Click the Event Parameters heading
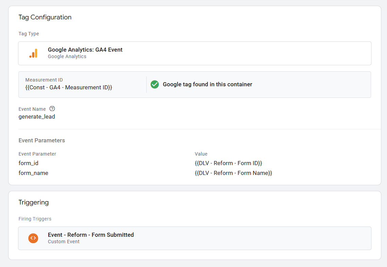Screen dimensions: 387x267 [x=42, y=140]
